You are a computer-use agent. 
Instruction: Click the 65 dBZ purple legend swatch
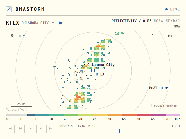(x=158, y=115)
